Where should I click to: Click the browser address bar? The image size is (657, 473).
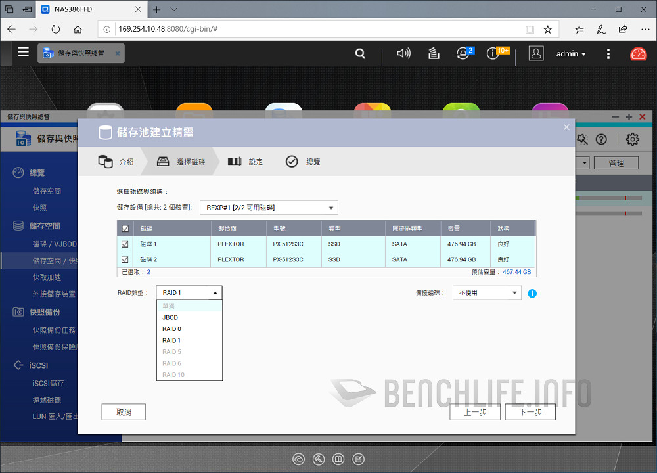[x=315, y=30]
